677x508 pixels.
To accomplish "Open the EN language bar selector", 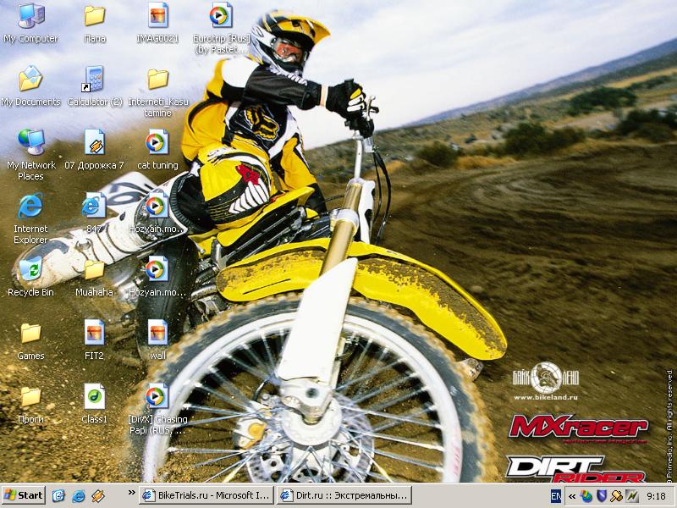I will click(x=557, y=495).
